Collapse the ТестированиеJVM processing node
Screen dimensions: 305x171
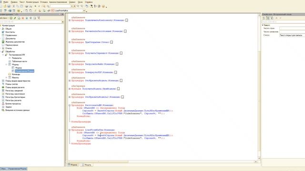pyautogui.click(x=3, y=55)
